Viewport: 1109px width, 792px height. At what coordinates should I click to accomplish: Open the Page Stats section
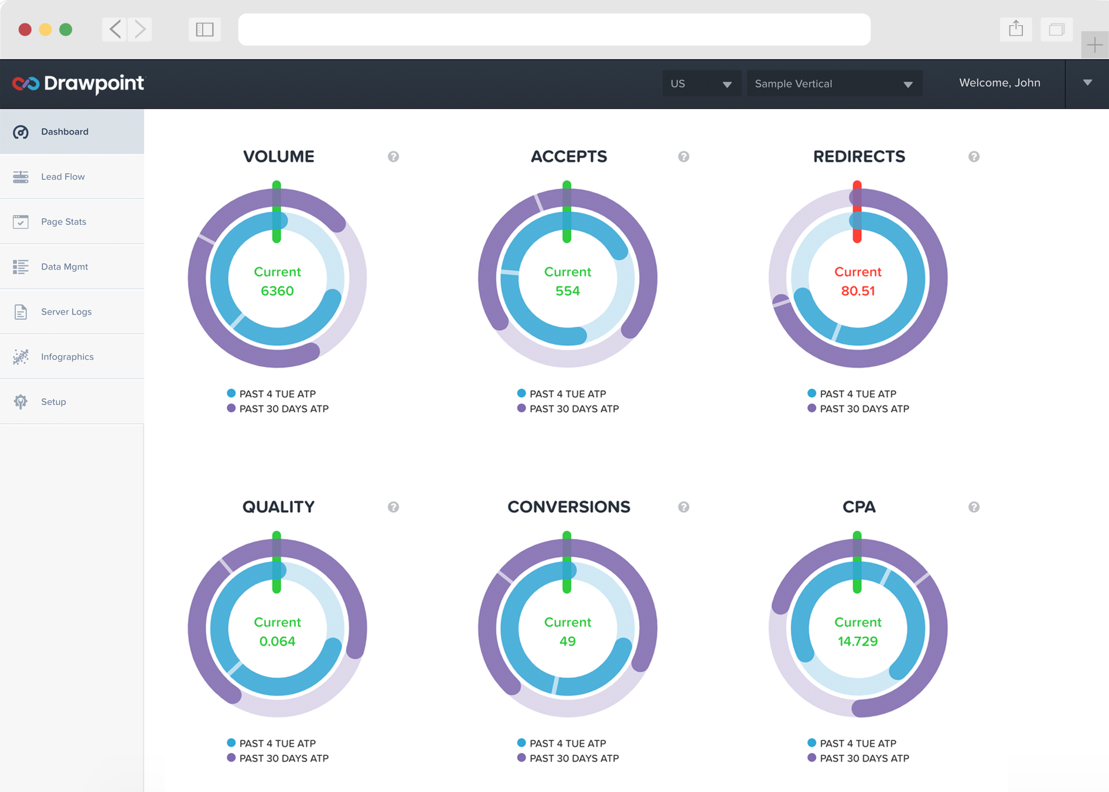pyautogui.click(x=63, y=221)
